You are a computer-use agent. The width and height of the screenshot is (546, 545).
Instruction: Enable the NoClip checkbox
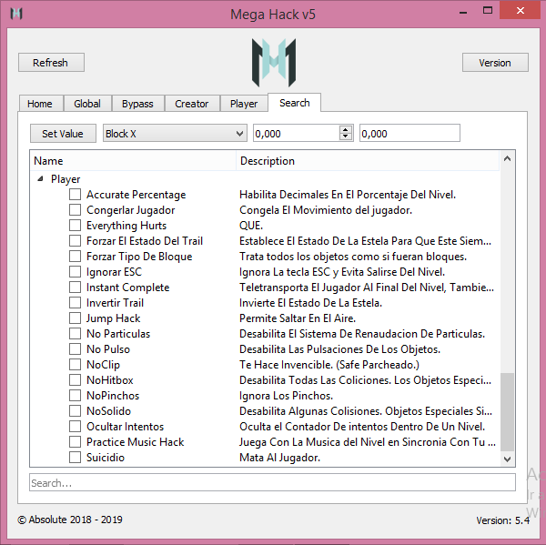pos(75,364)
